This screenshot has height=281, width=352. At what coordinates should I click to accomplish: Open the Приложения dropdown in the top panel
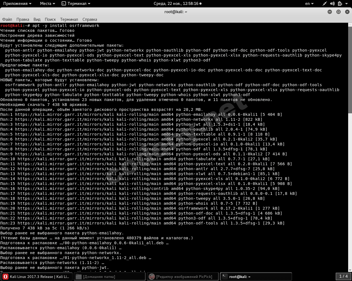point(17,4)
